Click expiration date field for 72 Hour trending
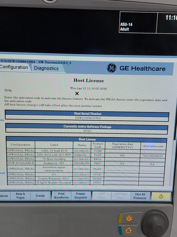Image resolution: width=177 pixels, height=237 pixels. tap(122, 159)
